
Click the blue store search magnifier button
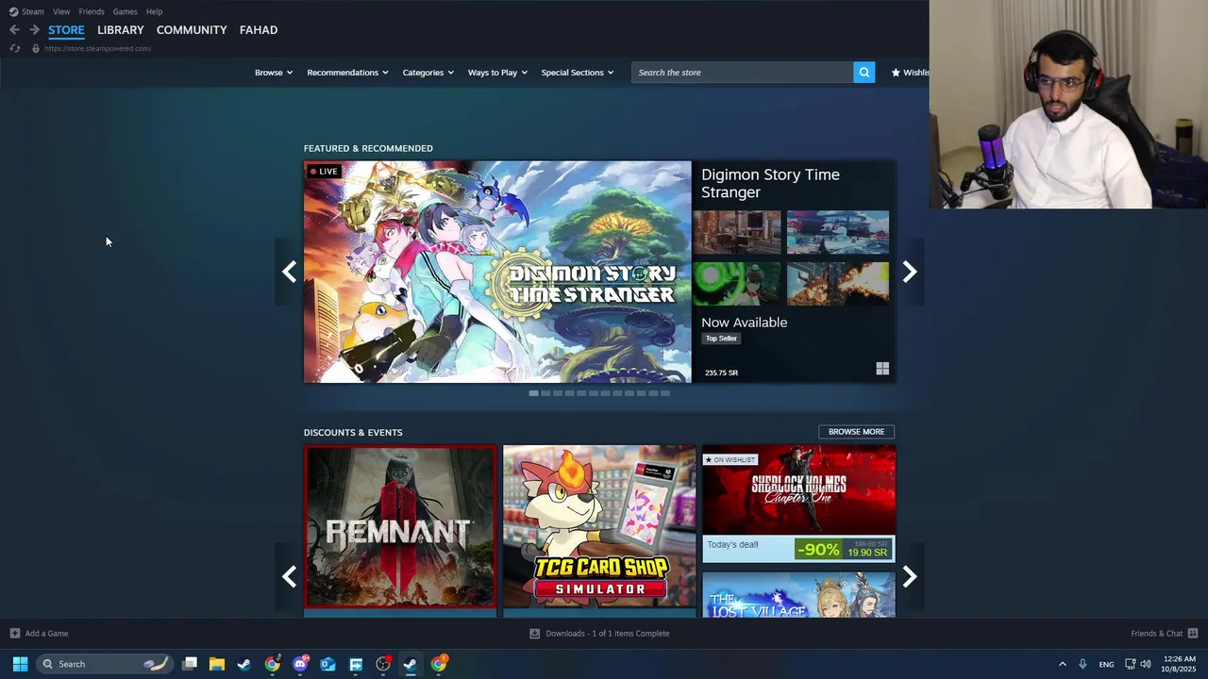tap(864, 73)
